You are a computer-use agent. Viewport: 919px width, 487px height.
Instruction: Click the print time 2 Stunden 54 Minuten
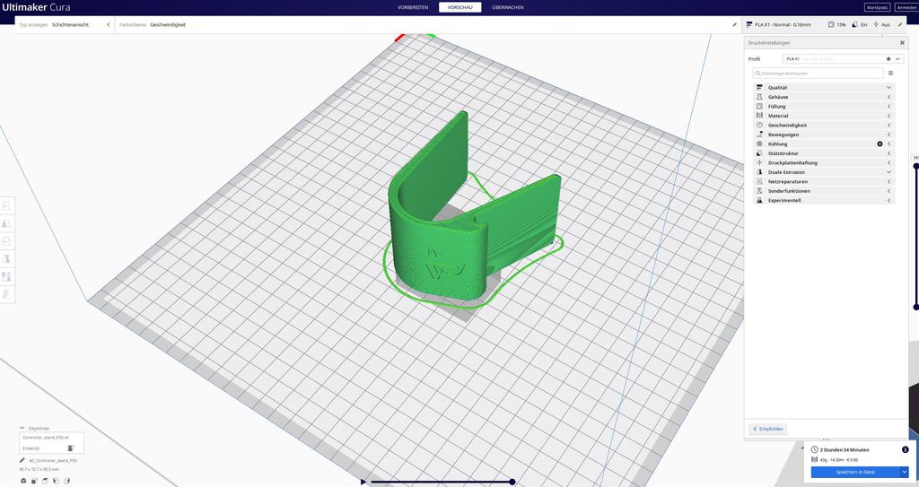(844, 450)
